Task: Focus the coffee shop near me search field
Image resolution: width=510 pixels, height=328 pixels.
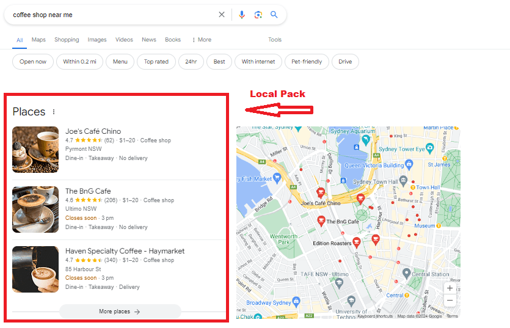Action: click(x=112, y=15)
